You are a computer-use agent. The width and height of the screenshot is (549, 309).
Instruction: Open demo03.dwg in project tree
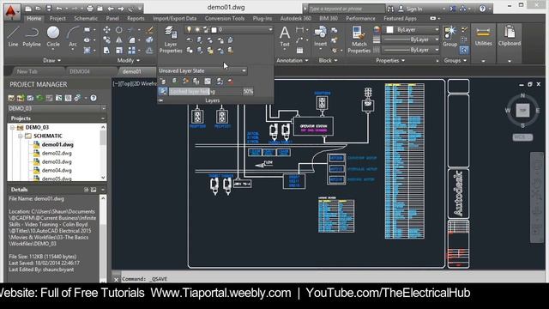(x=57, y=162)
